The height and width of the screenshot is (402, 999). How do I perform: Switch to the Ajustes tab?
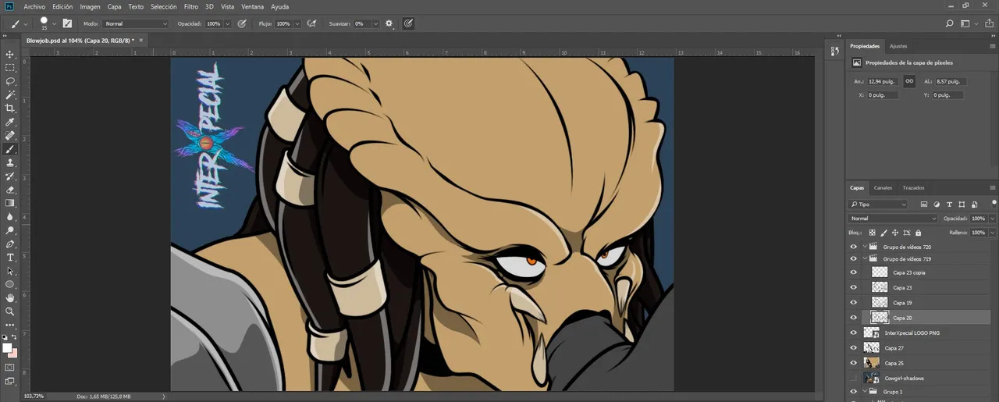tap(898, 46)
